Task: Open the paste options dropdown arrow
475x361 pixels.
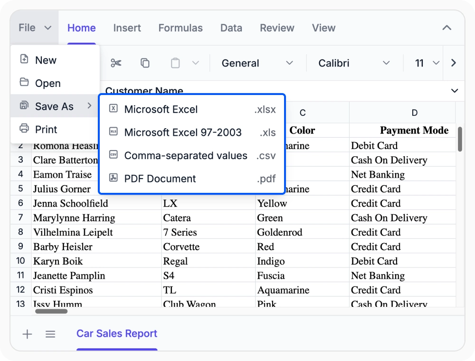Action: pyautogui.click(x=196, y=63)
